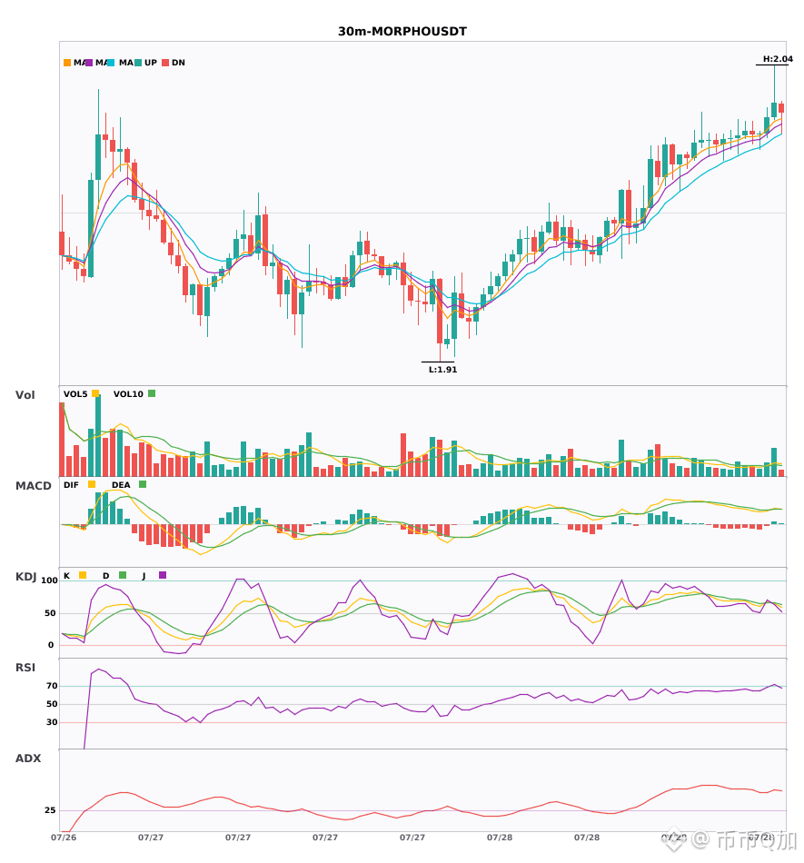
Task: Click the KDJ 0 level label
Action: [x=51, y=645]
